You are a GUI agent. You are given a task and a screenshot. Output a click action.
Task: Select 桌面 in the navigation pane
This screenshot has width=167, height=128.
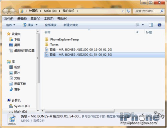15,45
